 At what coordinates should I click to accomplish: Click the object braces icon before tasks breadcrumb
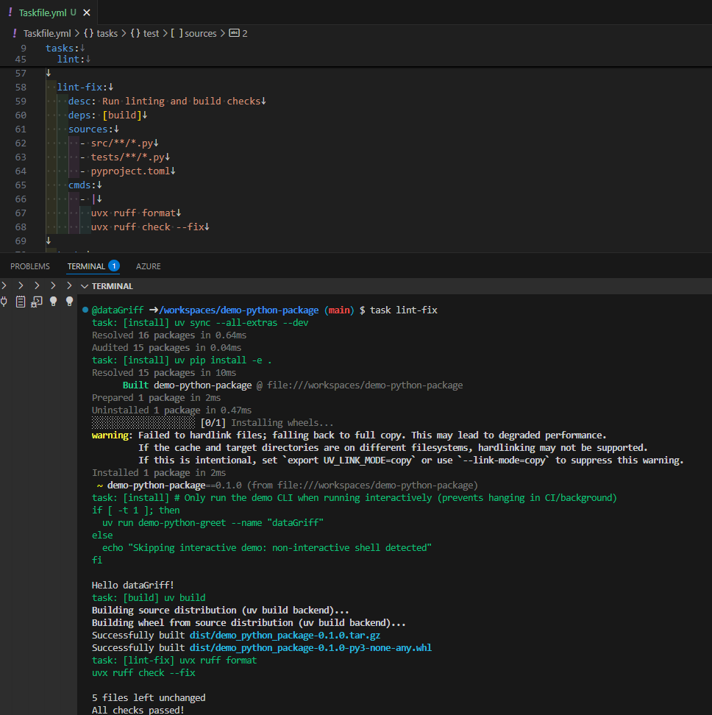click(x=89, y=33)
